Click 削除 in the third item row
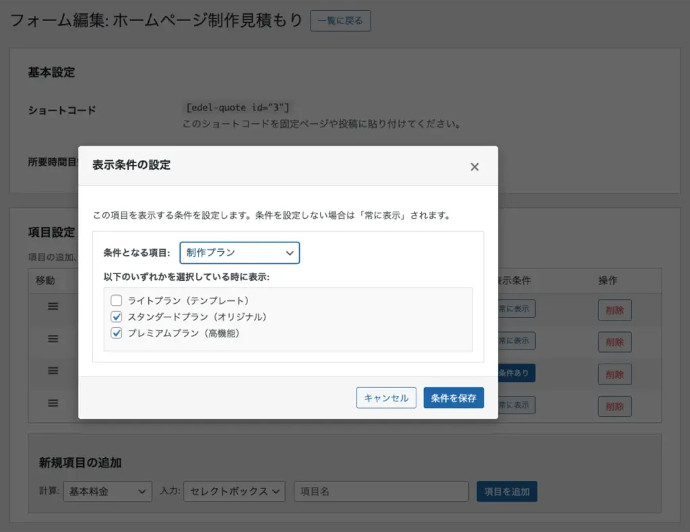This screenshot has width=690, height=532. 615,374
